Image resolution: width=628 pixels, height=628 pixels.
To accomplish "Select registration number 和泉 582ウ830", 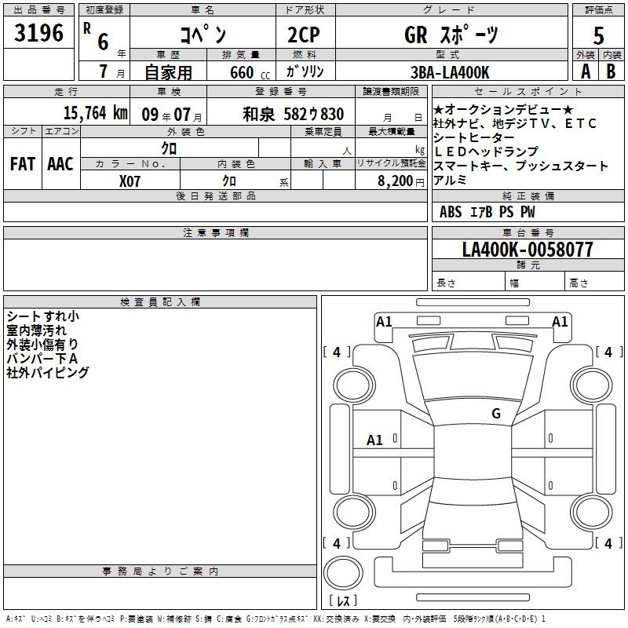I will click(293, 114).
